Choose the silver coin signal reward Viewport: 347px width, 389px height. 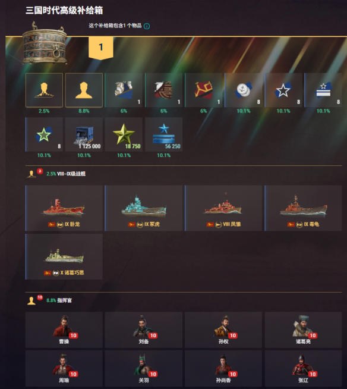(244, 90)
